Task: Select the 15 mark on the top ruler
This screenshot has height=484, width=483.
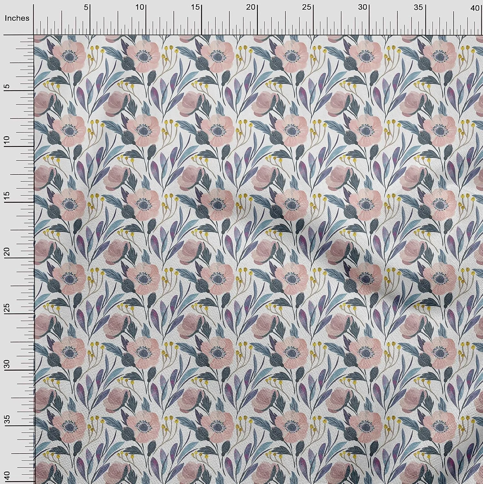Action: 197,7
